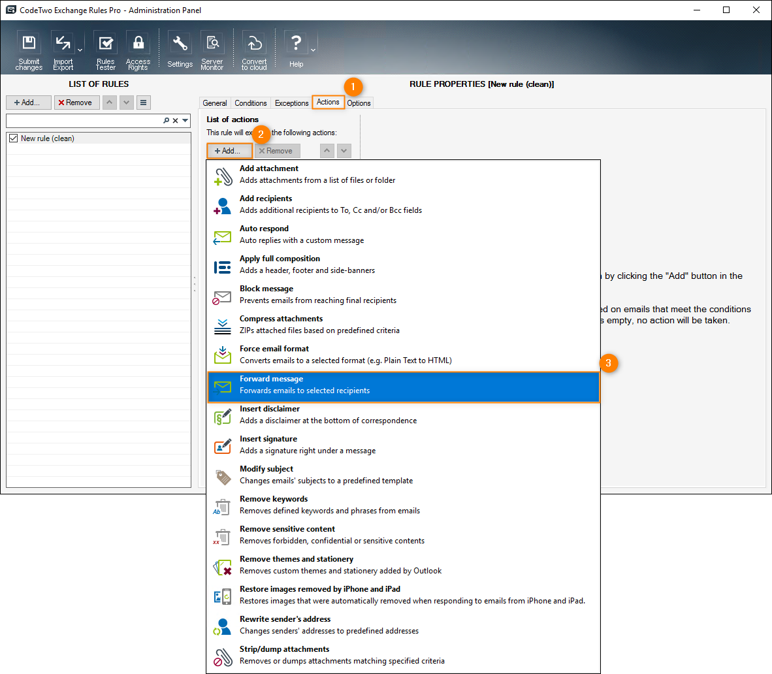Choose Remove themes and stationery action

[403, 565]
